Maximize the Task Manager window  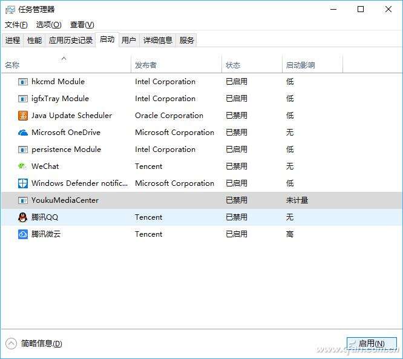361,10
